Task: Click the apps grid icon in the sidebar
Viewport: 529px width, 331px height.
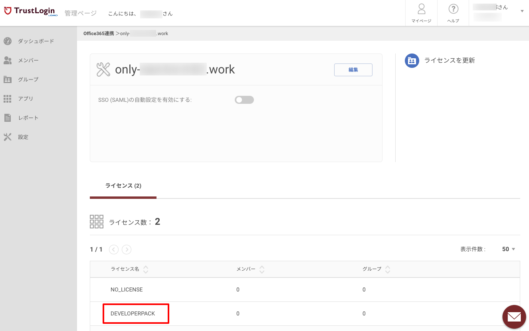Action: point(8,99)
